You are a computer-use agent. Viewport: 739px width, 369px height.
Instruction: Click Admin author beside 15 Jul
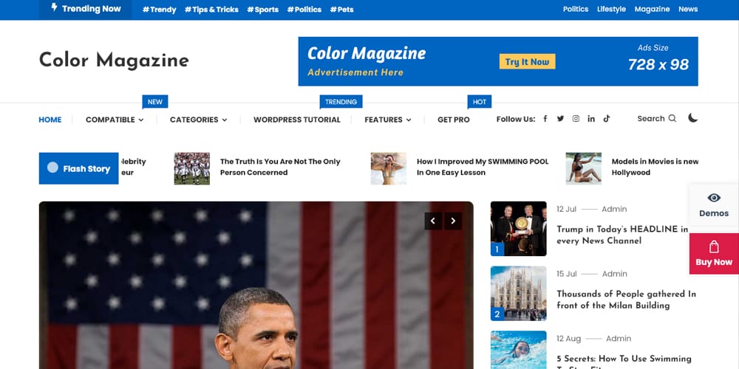(x=615, y=274)
